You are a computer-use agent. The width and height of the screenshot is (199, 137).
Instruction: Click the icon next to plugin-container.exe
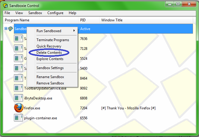18,118
